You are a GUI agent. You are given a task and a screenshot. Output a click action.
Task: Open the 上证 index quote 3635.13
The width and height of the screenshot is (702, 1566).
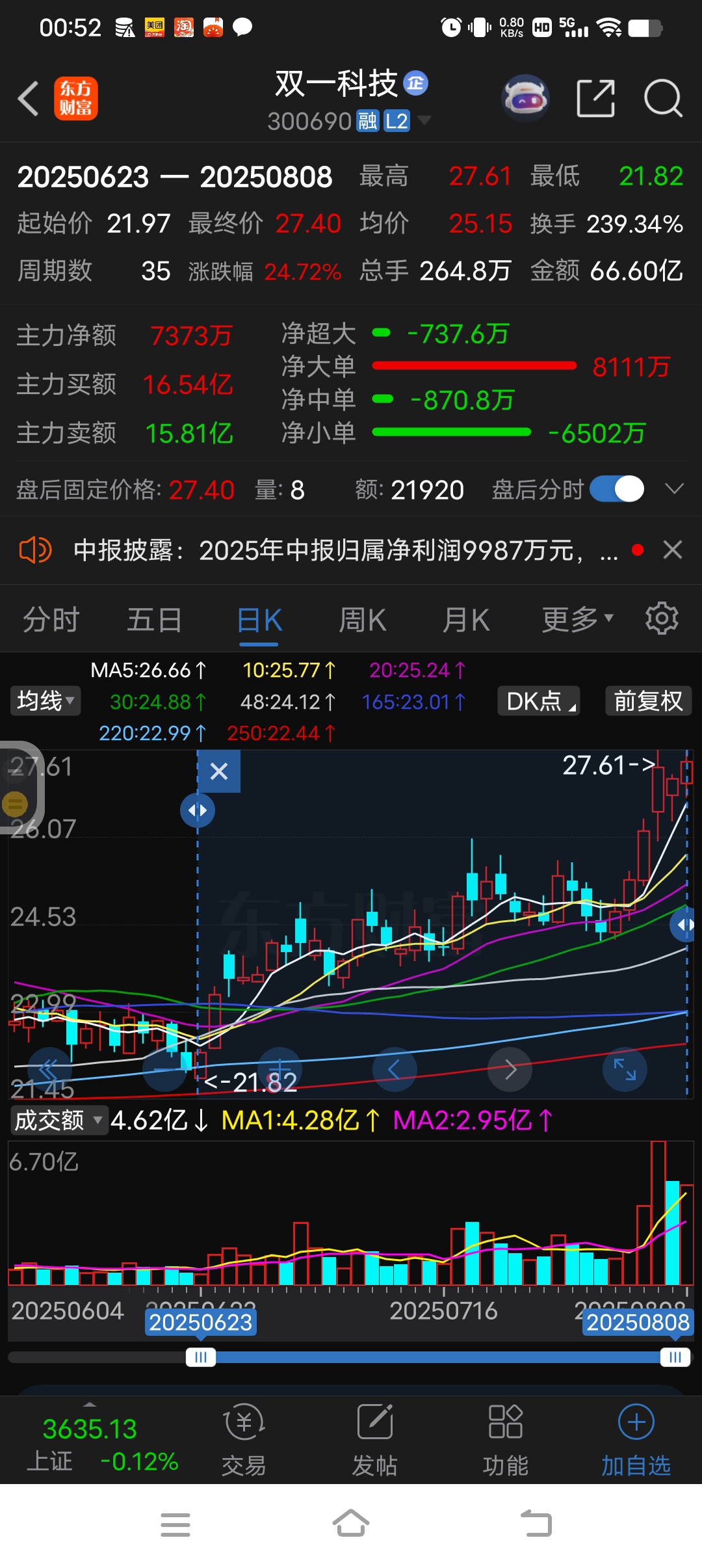point(90,1429)
